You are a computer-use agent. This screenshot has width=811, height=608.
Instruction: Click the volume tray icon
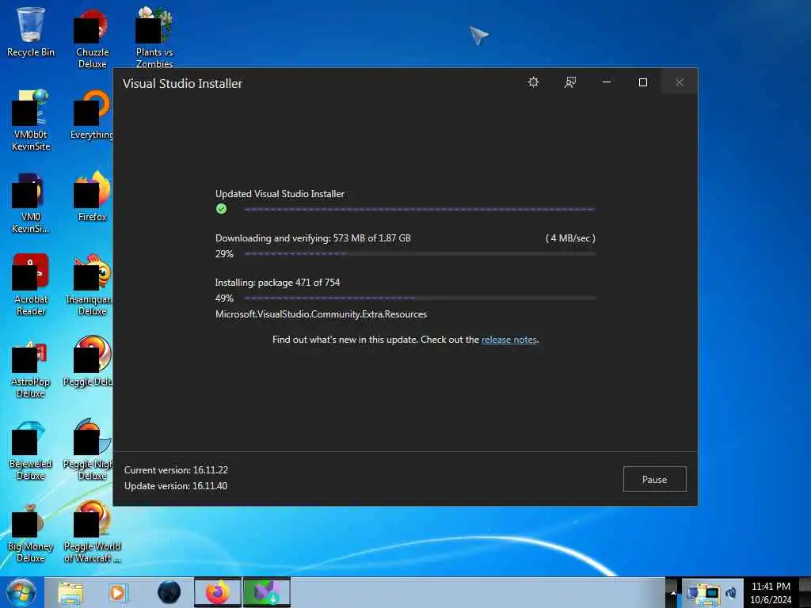pos(731,593)
